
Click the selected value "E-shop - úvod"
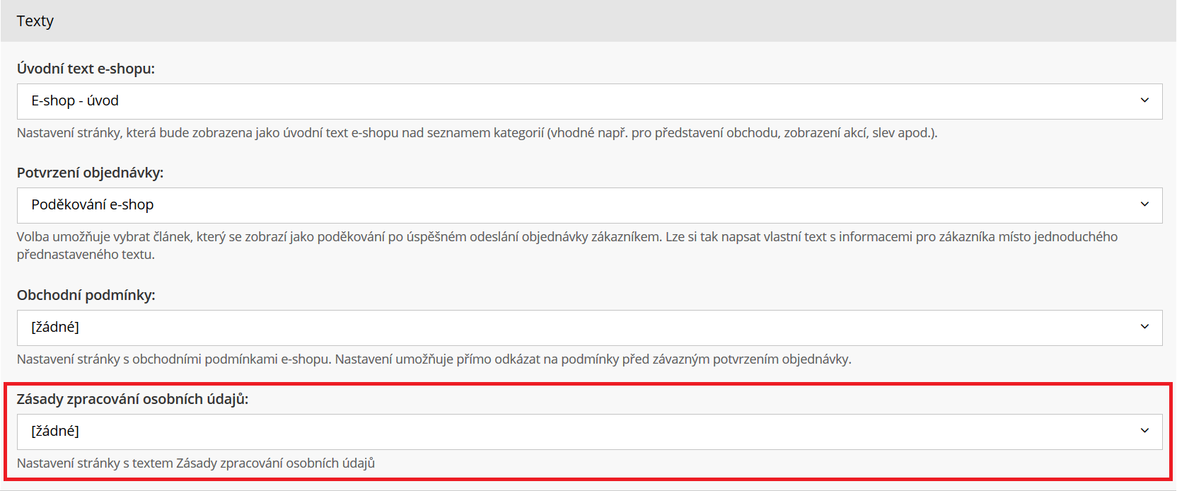75,101
